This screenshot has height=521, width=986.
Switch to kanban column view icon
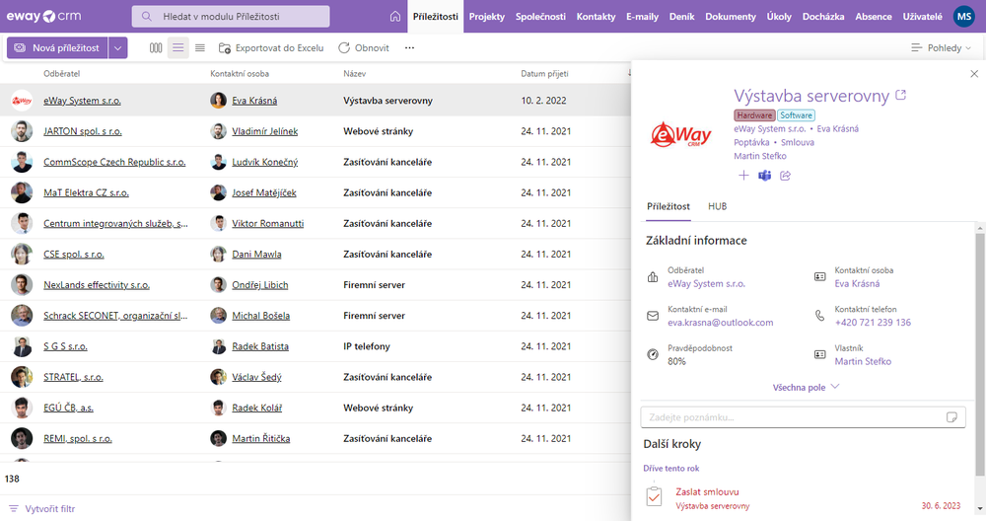click(156, 47)
